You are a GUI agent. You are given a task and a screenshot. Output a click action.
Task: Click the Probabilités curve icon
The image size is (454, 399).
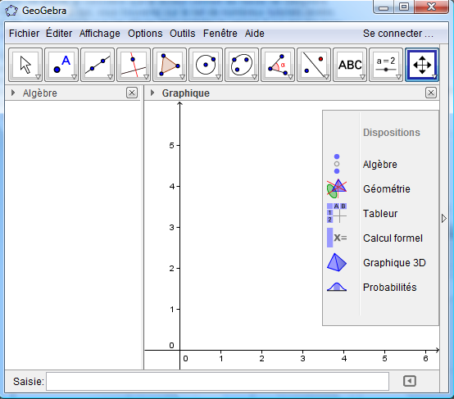tap(337, 287)
